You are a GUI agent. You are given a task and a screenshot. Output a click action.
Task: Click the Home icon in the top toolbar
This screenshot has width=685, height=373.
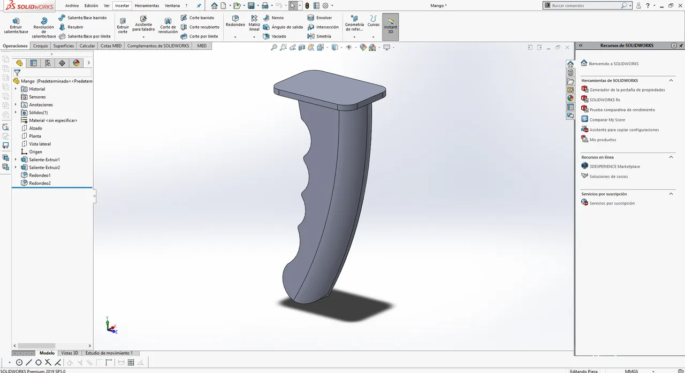click(214, 5)
